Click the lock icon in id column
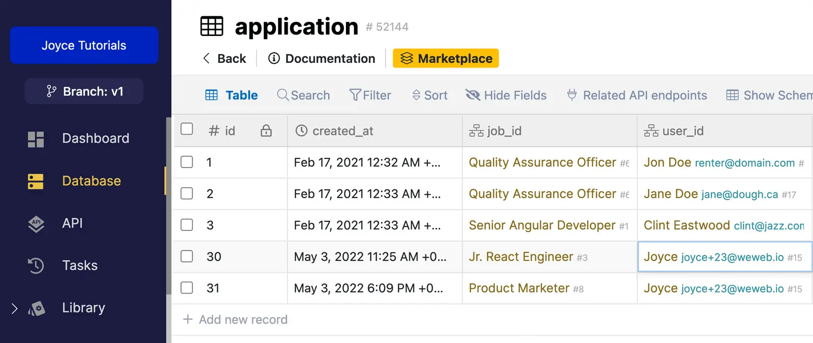Image resolution: width=813 pixels, height=343 pixels. coord(266,131)
